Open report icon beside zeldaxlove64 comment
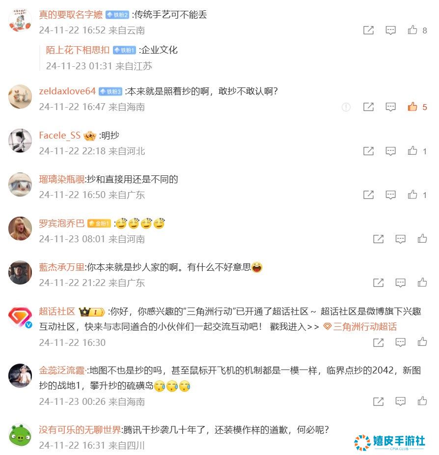 346,107
